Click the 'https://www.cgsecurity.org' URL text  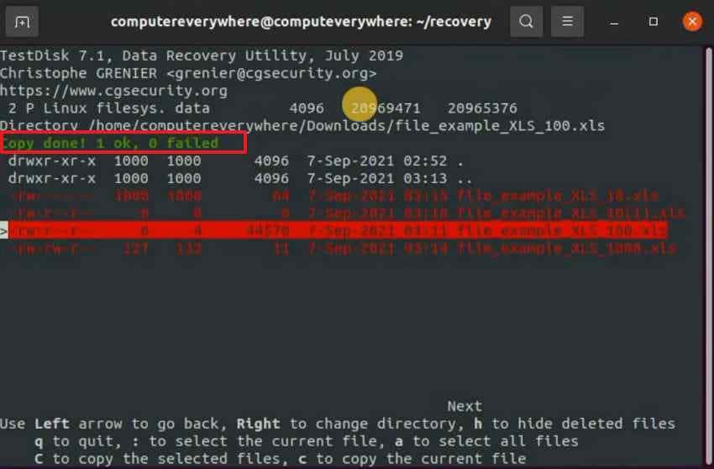114,91
